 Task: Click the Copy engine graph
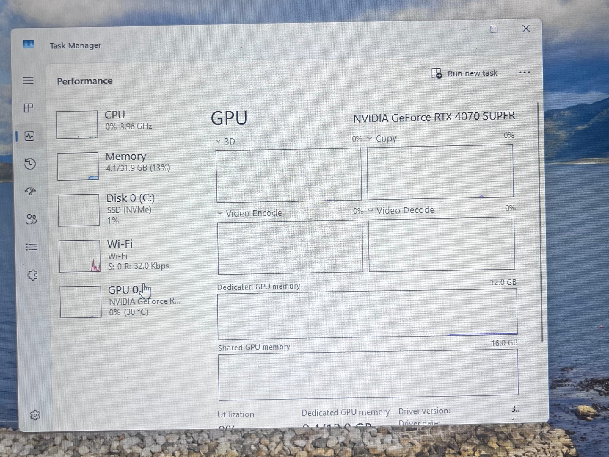coord(440,172)
